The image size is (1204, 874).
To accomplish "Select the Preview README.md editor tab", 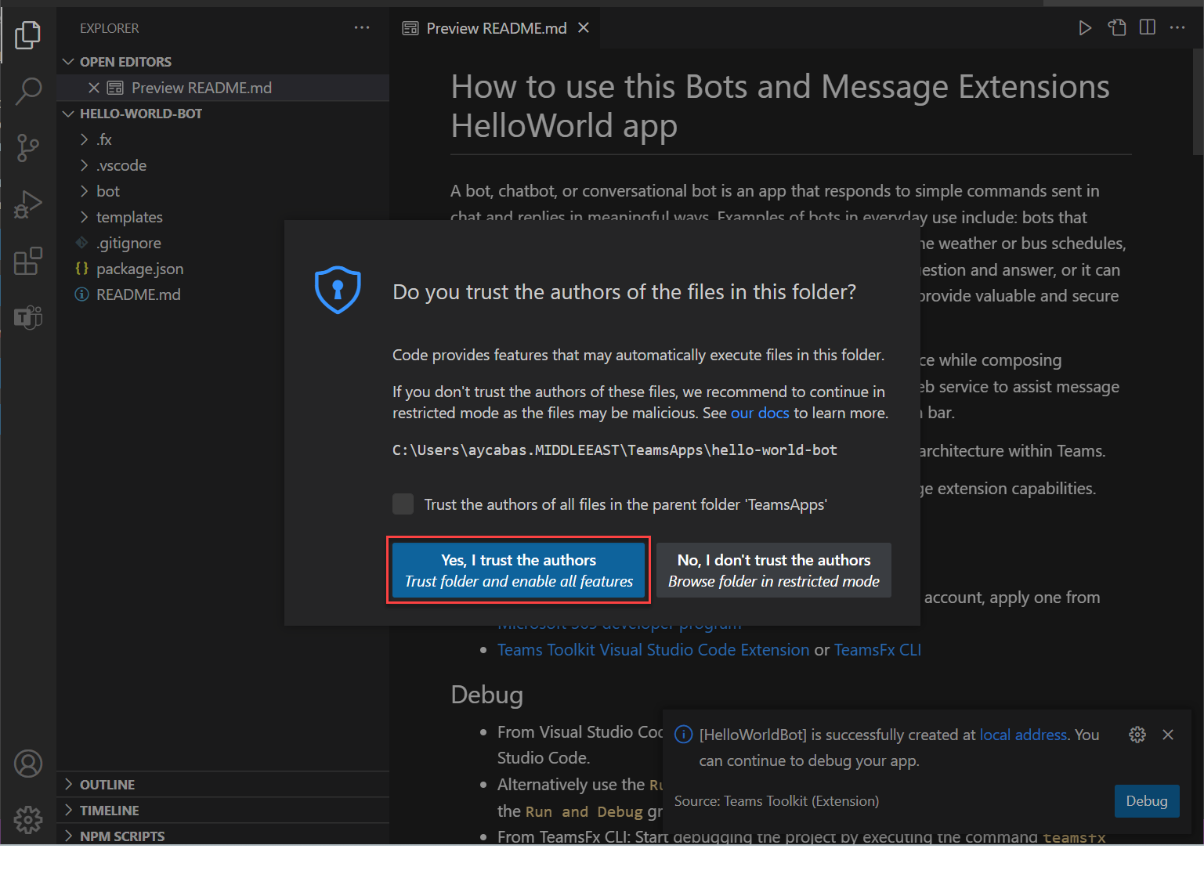I will pyautogui.click(x=496, y=28).
